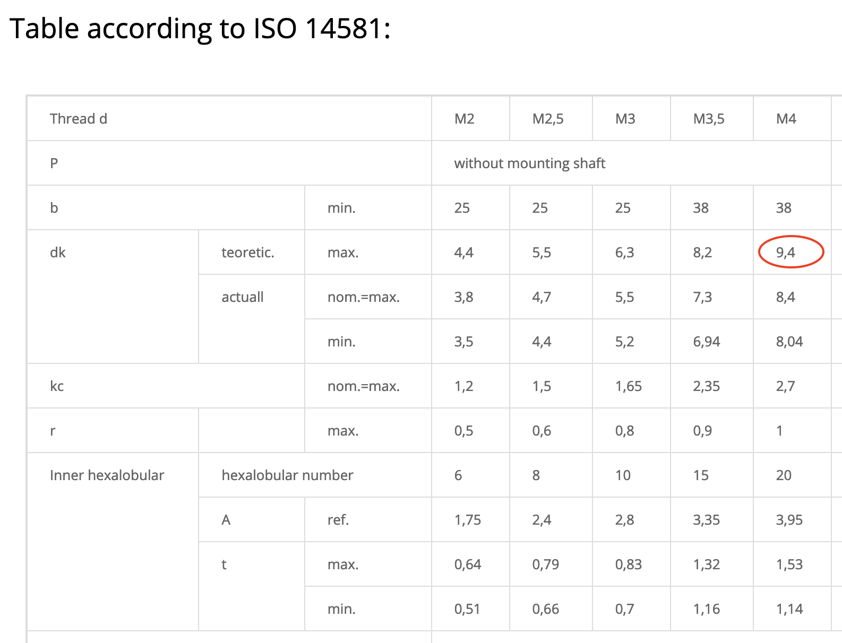Select the "without mounting shaft" cell

tap(529, 163)
